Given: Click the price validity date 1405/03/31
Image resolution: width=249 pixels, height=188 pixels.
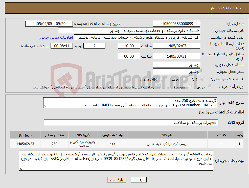Looking at the screenshot, I should (176, 56).
